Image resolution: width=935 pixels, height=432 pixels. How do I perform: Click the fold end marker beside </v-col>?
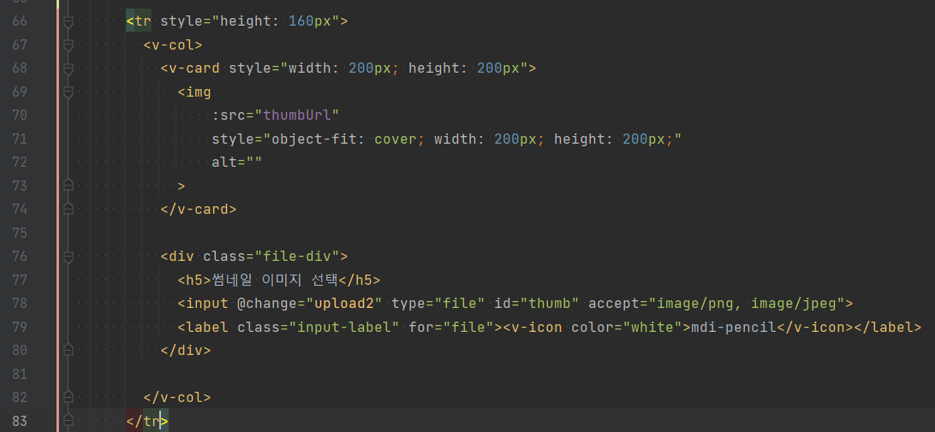[68, 398]
